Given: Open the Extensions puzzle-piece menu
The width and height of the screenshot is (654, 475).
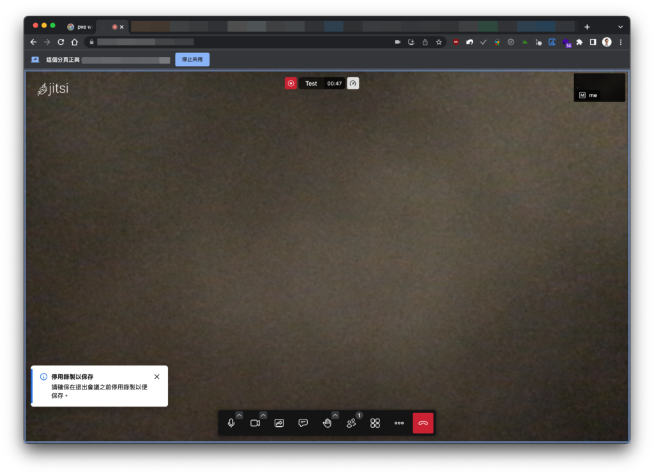Looking at the screenshot, I should click(x=579, y=42).
